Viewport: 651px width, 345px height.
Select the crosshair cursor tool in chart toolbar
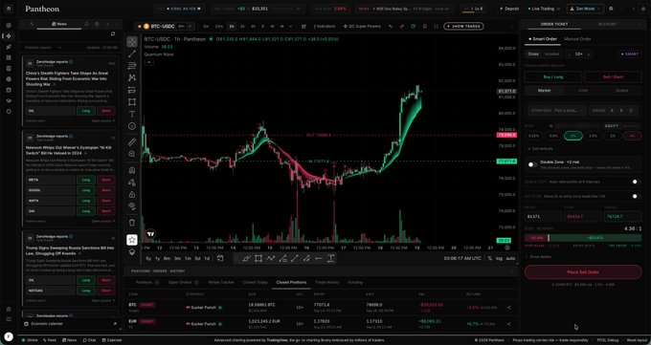[x=132, y=41]
